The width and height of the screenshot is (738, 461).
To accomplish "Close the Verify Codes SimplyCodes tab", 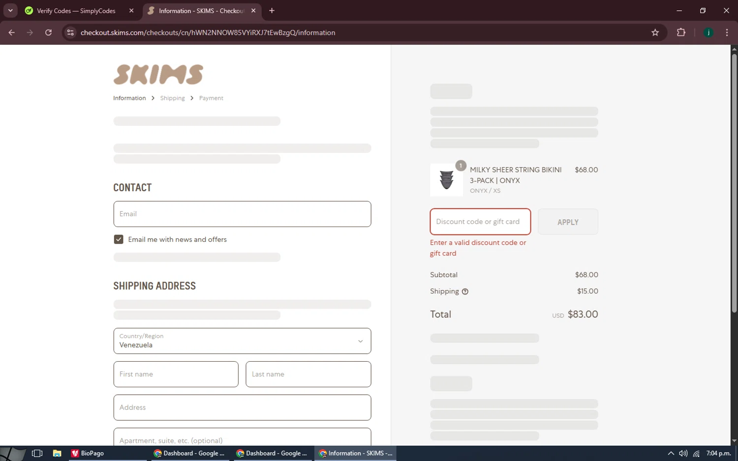I will 131,10.
